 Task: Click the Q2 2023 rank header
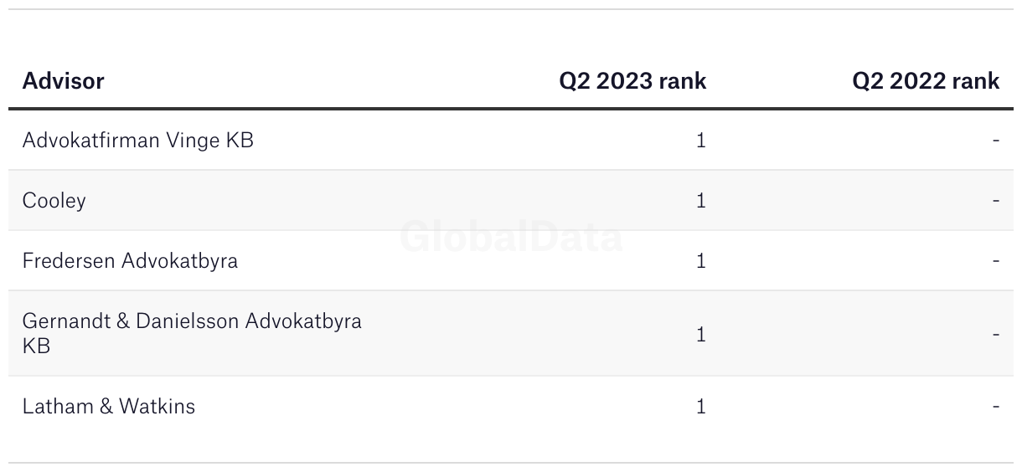tap(632, 81)
